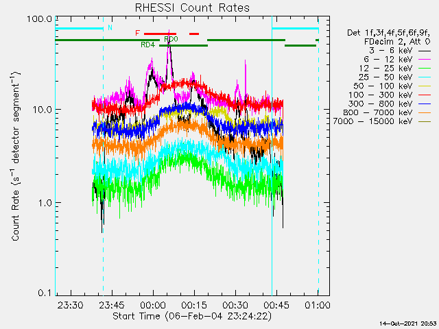
Task: Select the 3 - 6 keV legend entry
Action: (400, 51)
